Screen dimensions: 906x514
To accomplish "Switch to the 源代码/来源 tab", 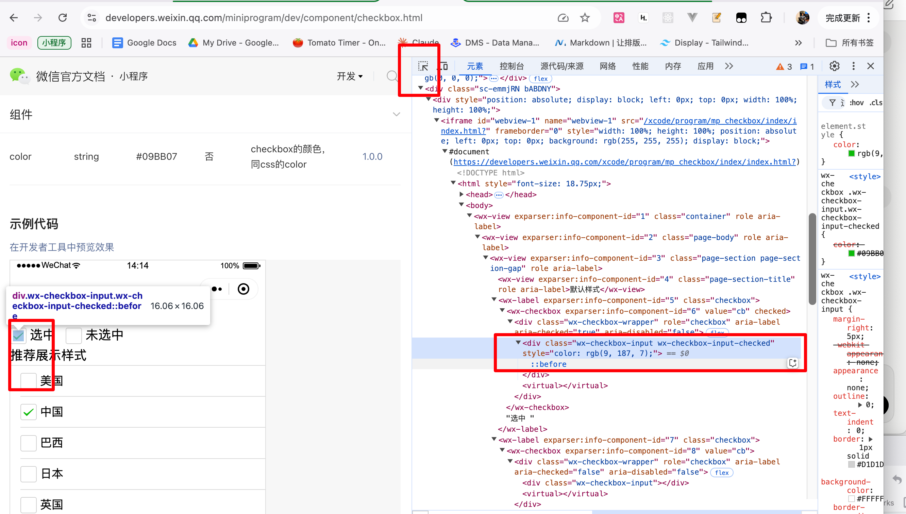I will pos(562,66).
